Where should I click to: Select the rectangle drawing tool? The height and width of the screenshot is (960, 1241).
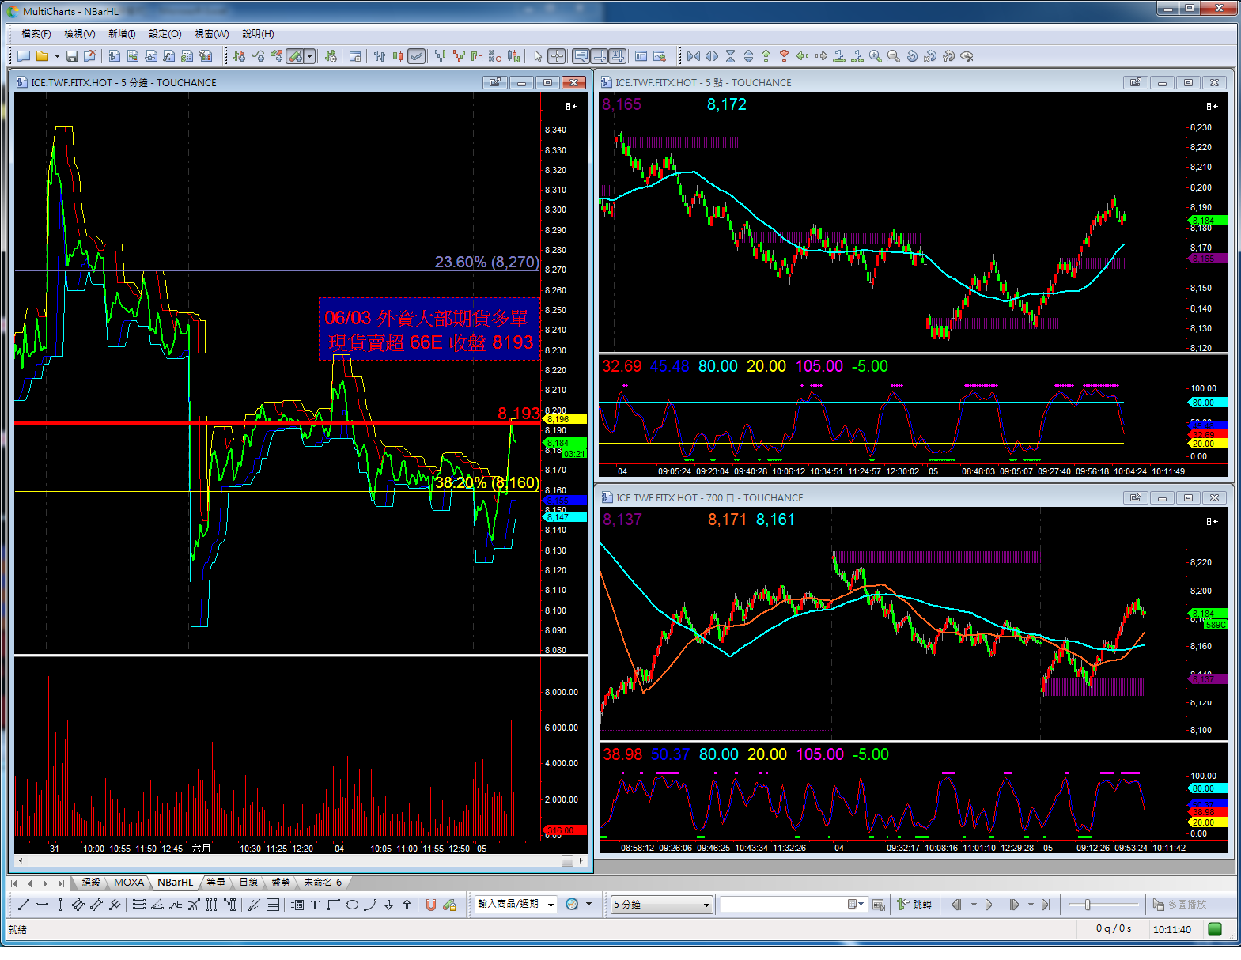[333, 905]
